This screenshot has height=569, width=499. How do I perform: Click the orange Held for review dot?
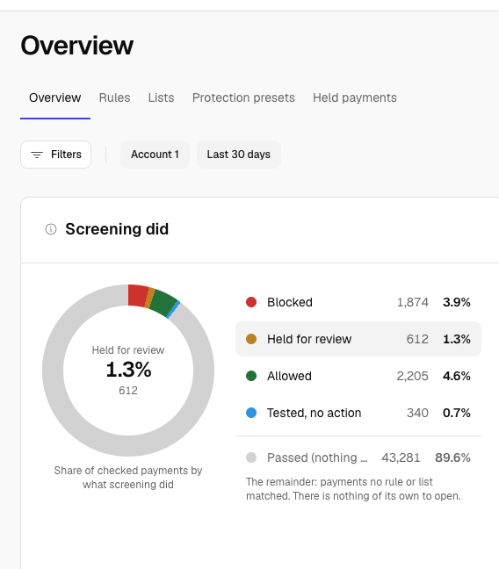coord(251,339)
